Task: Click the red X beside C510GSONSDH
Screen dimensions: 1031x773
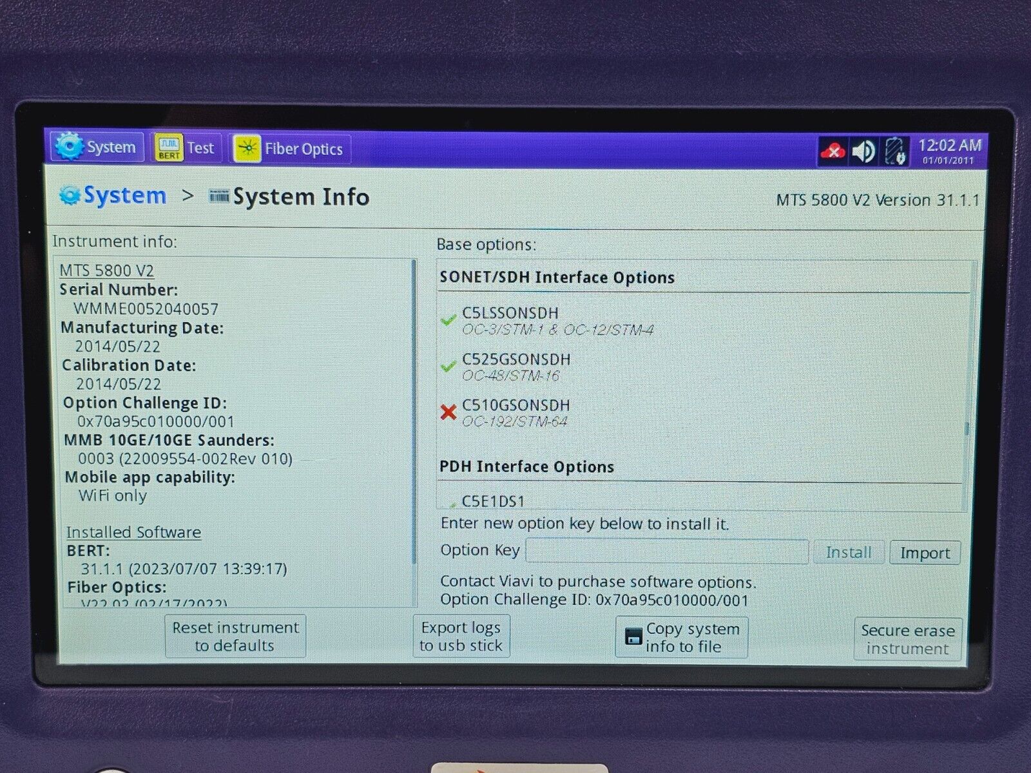Action: coord(448,412)
